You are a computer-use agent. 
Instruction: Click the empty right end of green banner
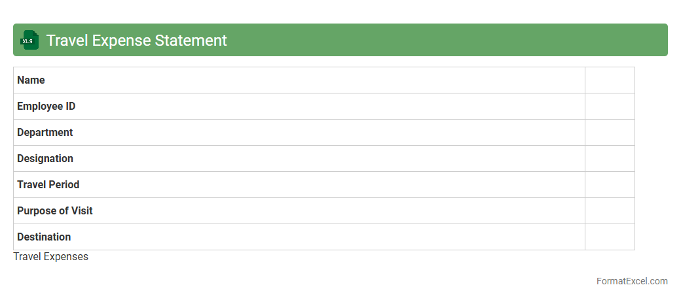click(524, 41)
